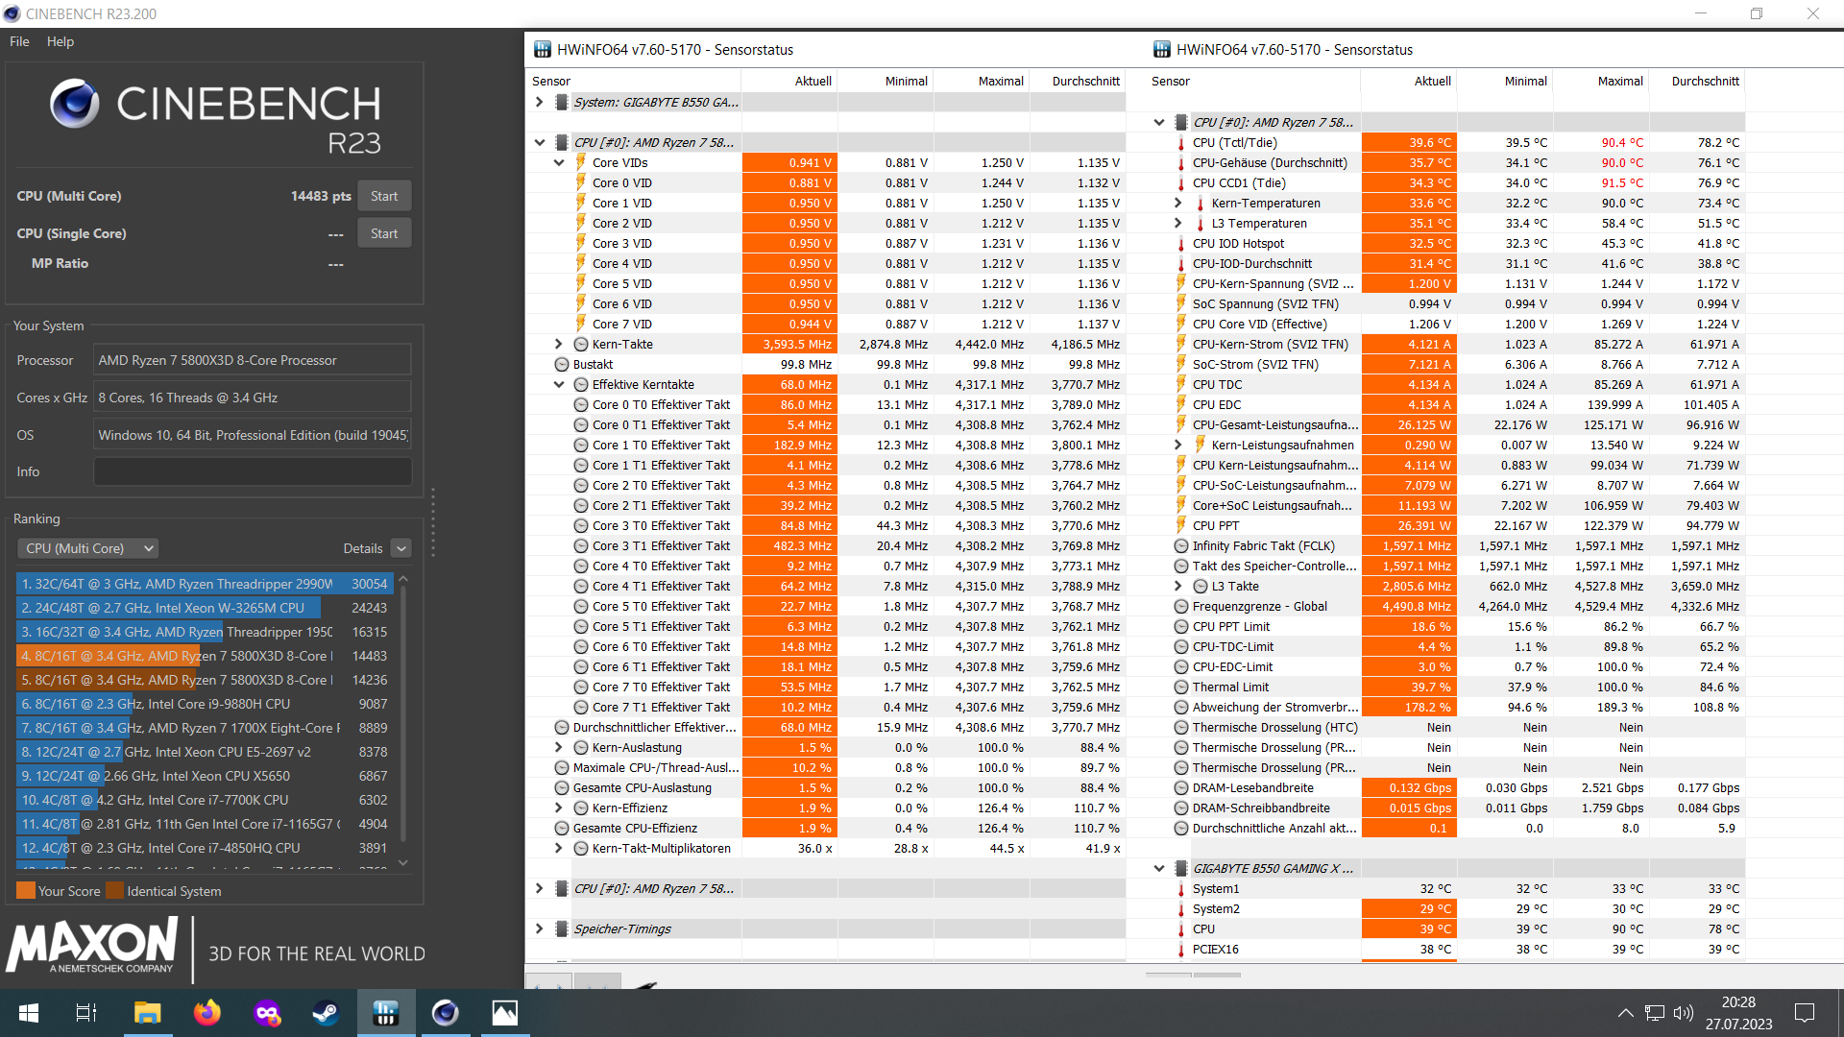Start the CPU Multi Core benchmark
Viewport: 1844px width, 1037px height.
pyautogui.click(x=384, y=196)
